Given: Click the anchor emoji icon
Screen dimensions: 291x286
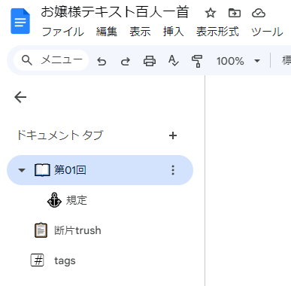Looking at the screenshot, I should coord(54,200).
